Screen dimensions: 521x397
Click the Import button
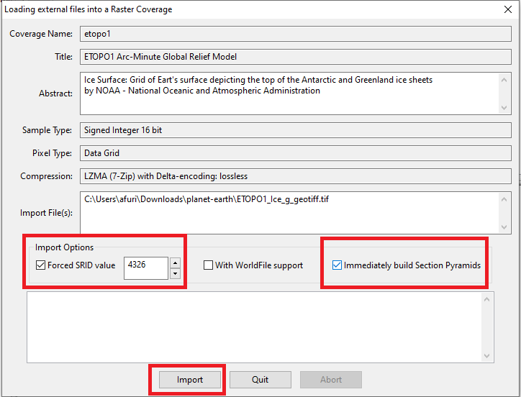190,380
